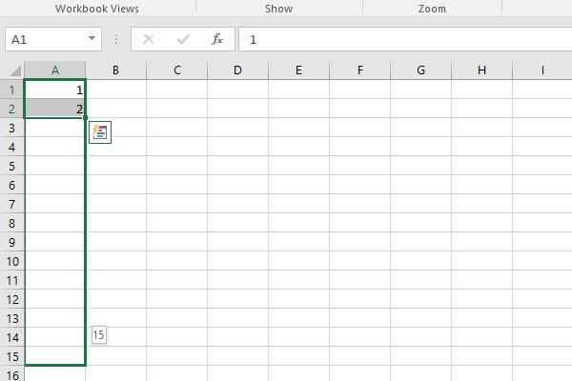The image size is (572, 381).
Task: Click the Enter checkmark in formula bar
Action: [x=183, y=40]
